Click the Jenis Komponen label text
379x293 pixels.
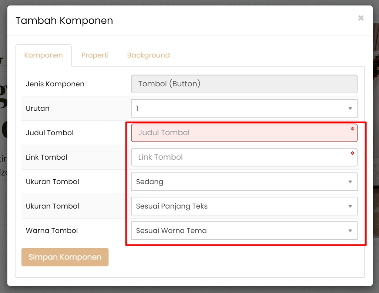tap(55, 84)
